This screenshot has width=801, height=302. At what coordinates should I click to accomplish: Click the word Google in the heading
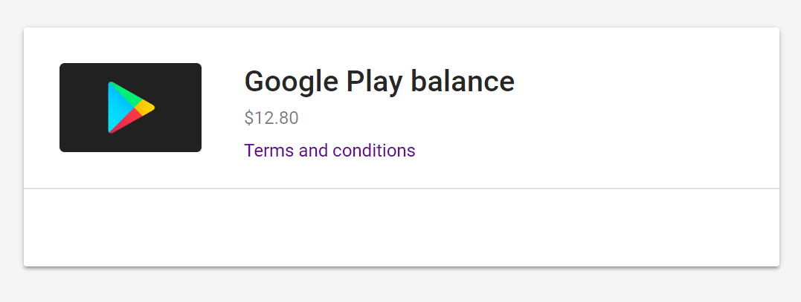(292, 82)
